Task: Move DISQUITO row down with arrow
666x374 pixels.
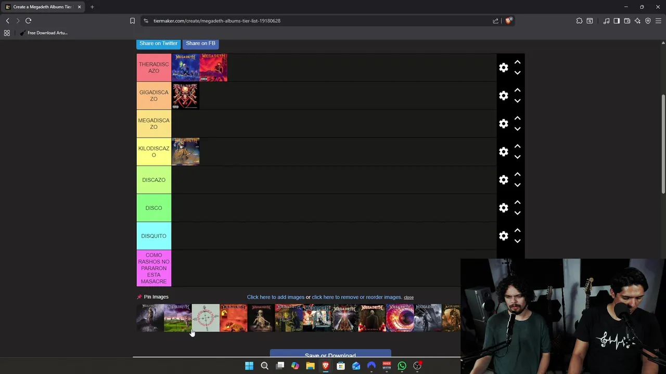Action: tap(517, 242)
